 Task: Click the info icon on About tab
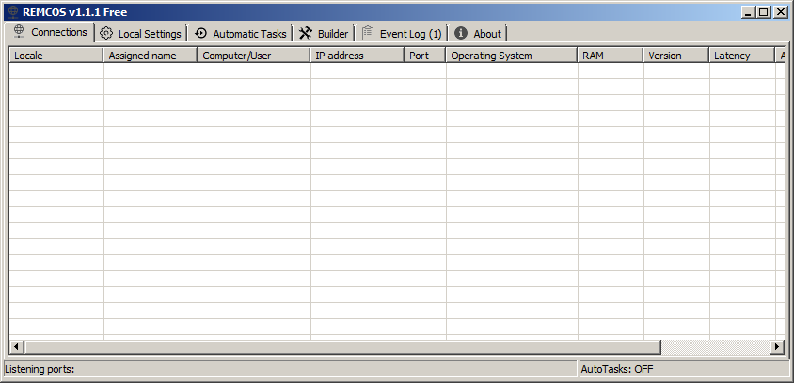[461, 33]
